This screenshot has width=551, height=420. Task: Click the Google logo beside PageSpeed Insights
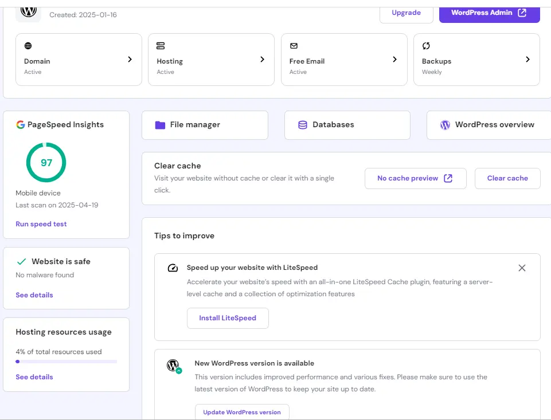(x=21, y=124)
